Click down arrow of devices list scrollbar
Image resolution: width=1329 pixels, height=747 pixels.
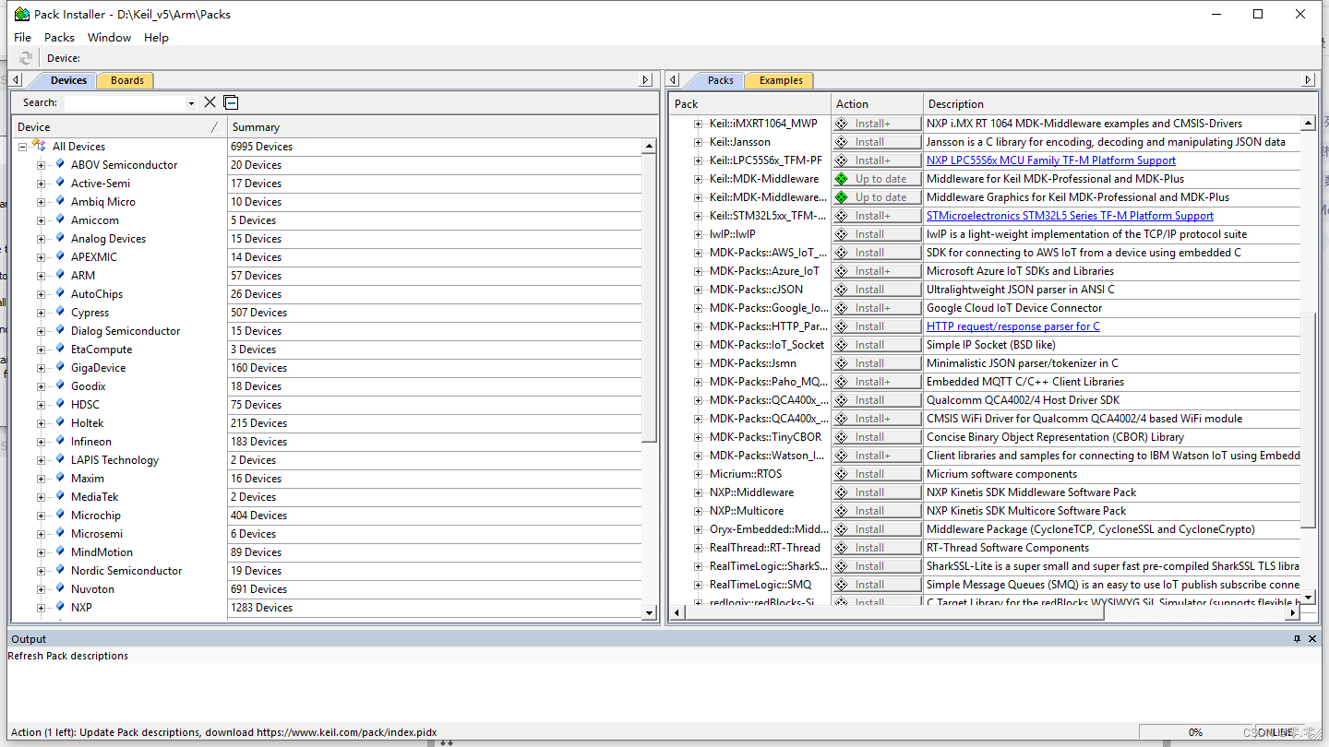(649, 613)
